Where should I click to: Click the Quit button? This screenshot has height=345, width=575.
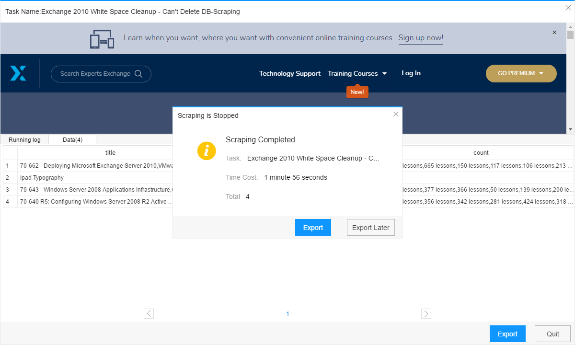[553, 334]
